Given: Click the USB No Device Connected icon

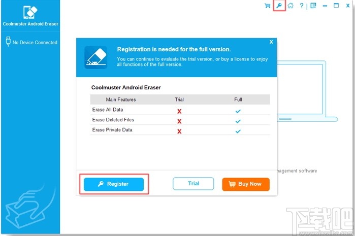Looking at the screenshot, I should point(8,42).
